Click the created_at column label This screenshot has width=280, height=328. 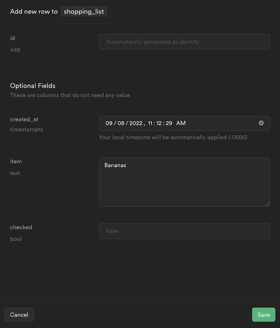(24, 119)
